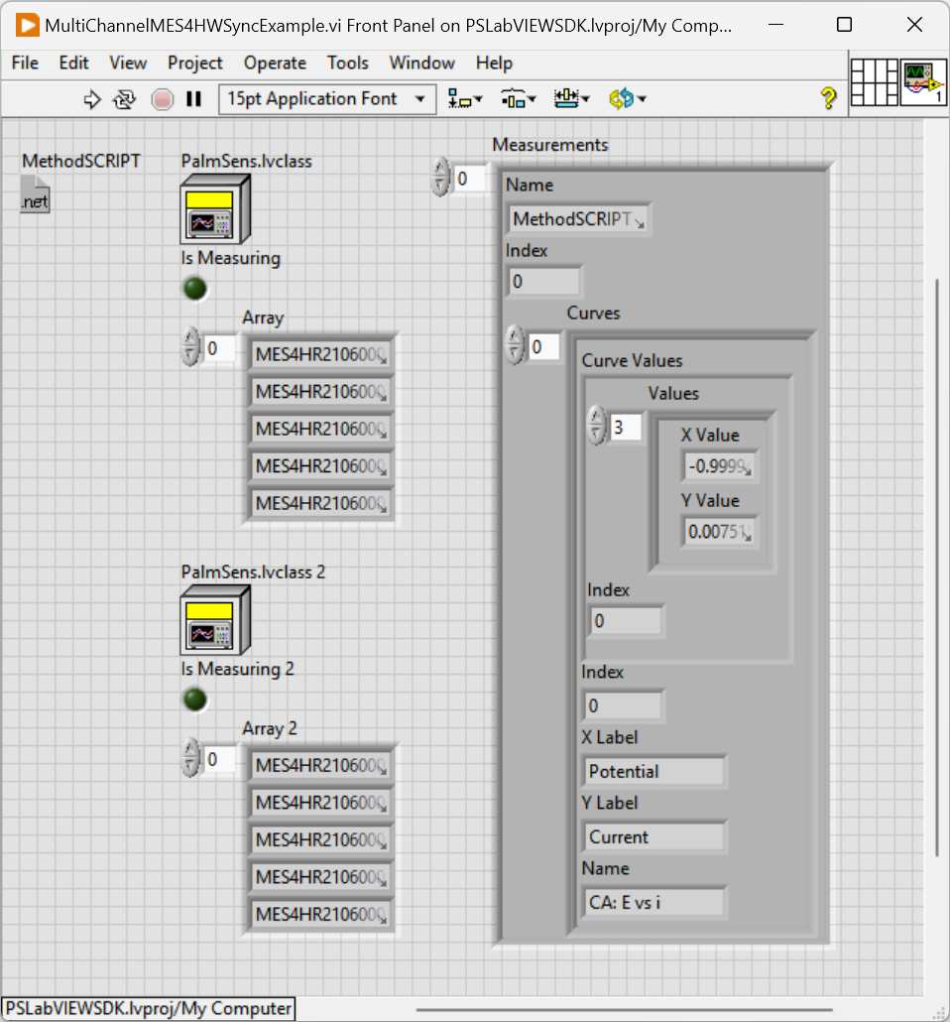
Task: Click the Run arrow button
Action: [x=92, y=99]
